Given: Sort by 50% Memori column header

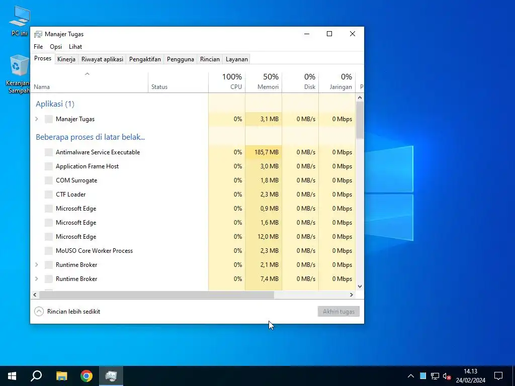Looking at the screenshot, I should coord(264,82).
